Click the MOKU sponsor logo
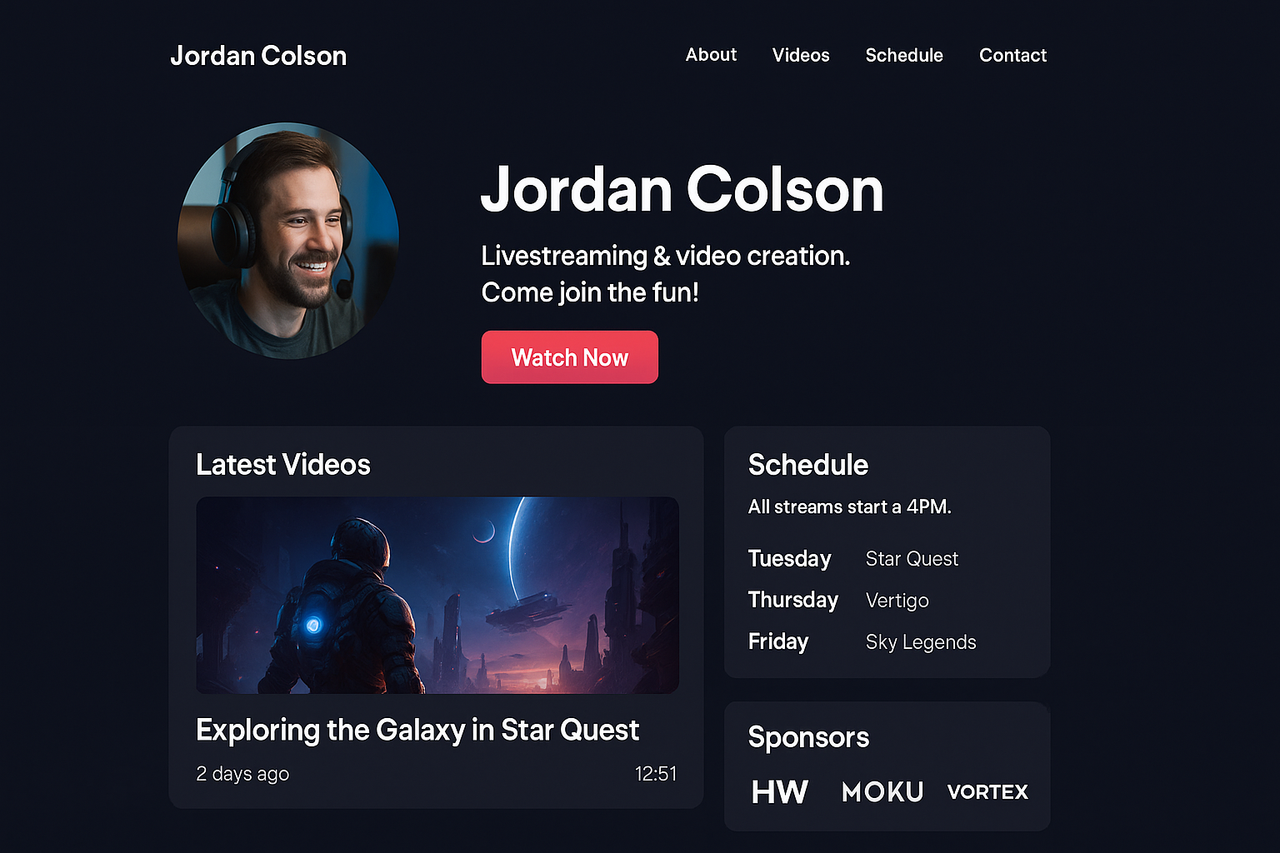 [x=882, y=791]
